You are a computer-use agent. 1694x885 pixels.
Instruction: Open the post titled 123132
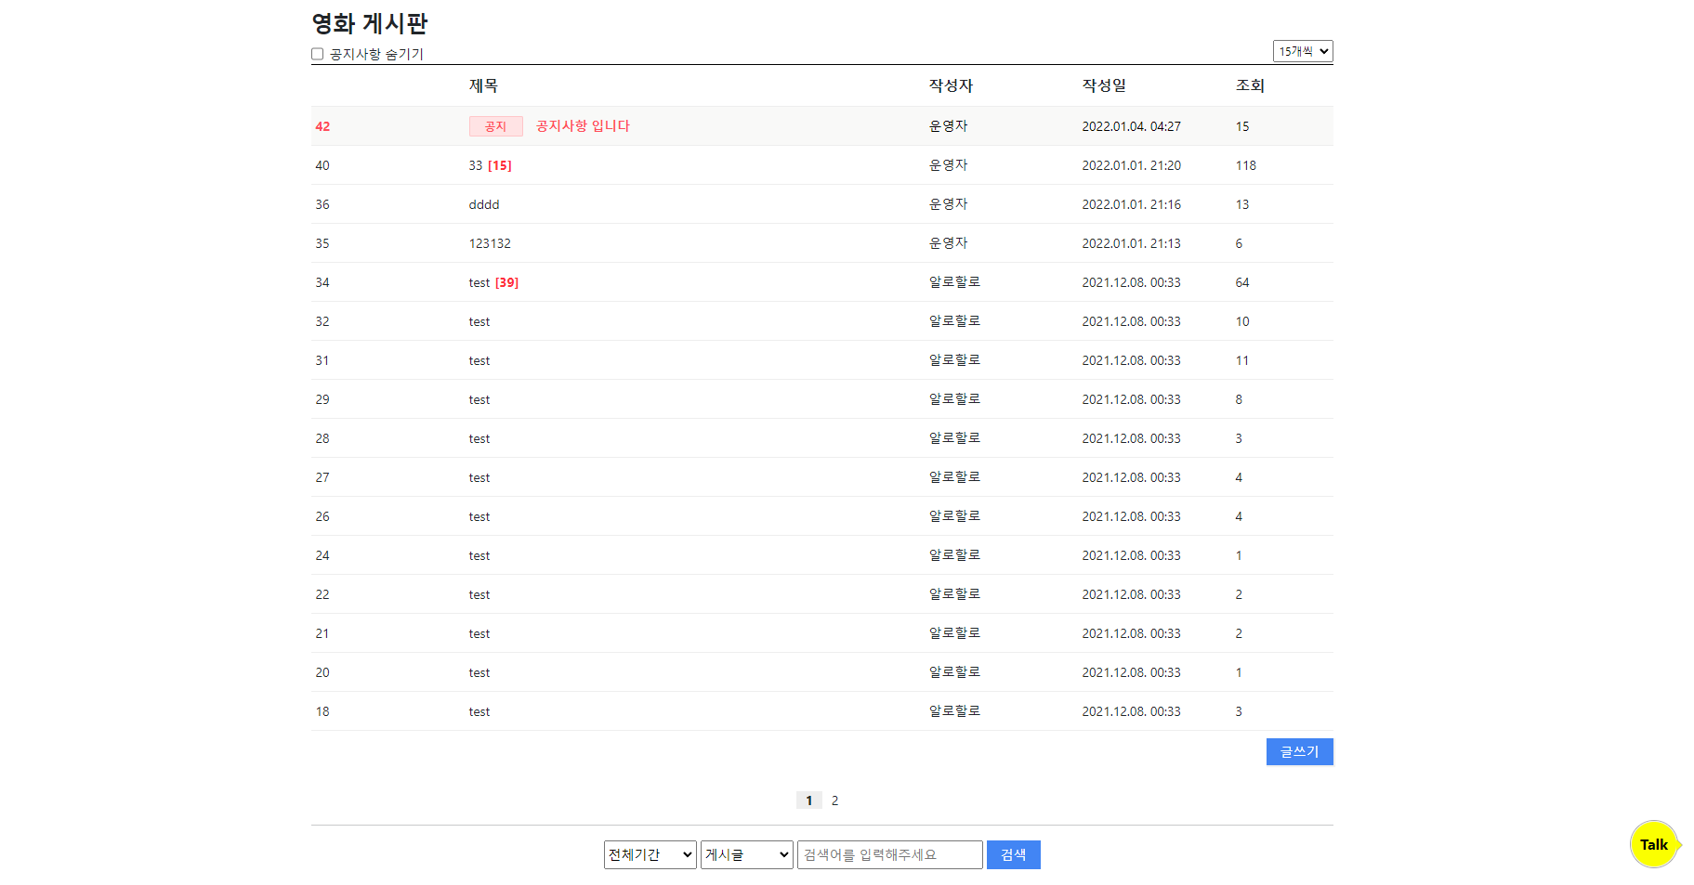click(x=489, y=243)
